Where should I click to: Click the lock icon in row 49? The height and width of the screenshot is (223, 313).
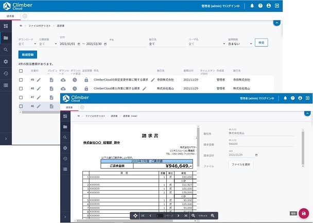tap(86, 80)
